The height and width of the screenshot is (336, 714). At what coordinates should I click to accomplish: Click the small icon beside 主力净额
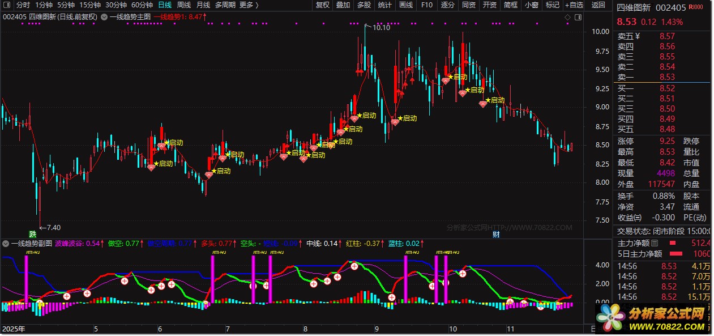click(655, 243)
